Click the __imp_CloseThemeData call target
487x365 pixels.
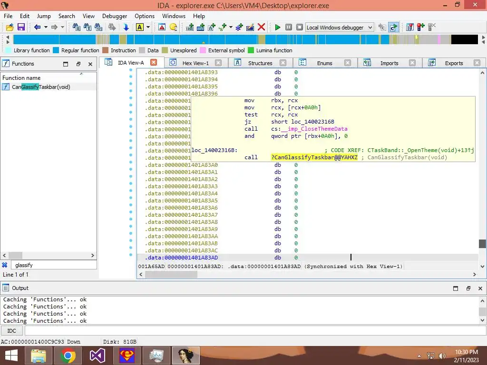point(314,129)
